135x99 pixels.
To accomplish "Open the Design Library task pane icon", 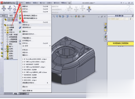I will [x=106, y=27].
